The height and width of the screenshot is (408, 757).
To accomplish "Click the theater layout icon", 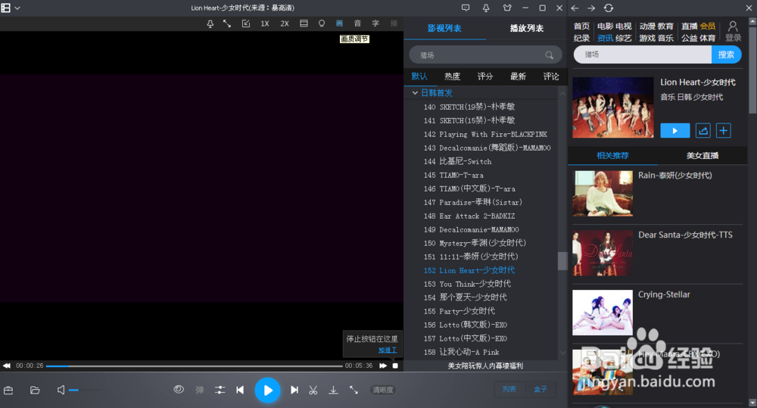I will pos(304,23).
